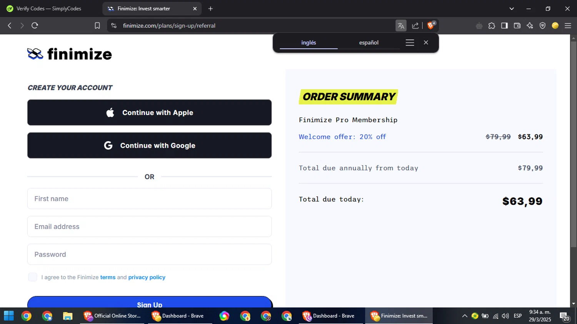This screenshot has width=577, height=324.
Task: Select inglés in translate popup
Action: (309, 43)
